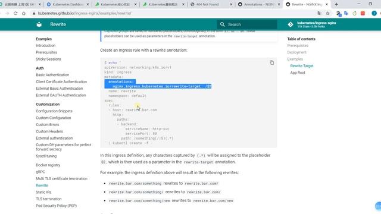Open Multi TLS certificate termination page

(x=61, y=179)
